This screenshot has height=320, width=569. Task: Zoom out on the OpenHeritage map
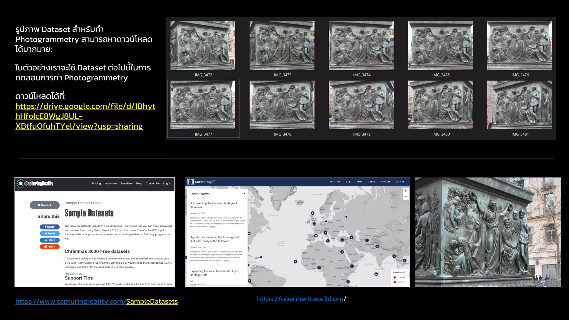tap(406, 197)
